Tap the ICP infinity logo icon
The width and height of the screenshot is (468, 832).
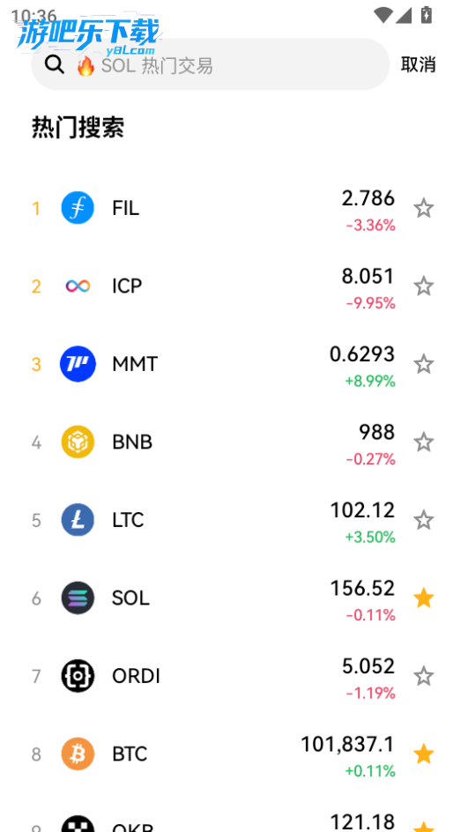(78, 286)
